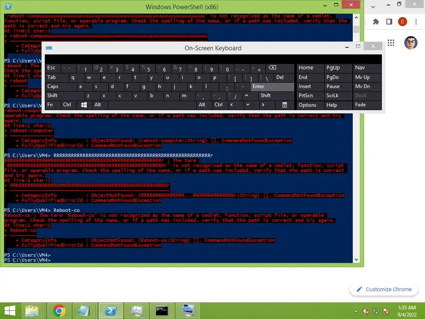Toggle the Caps lock key
425x319 pixels.
click(61, 86)
